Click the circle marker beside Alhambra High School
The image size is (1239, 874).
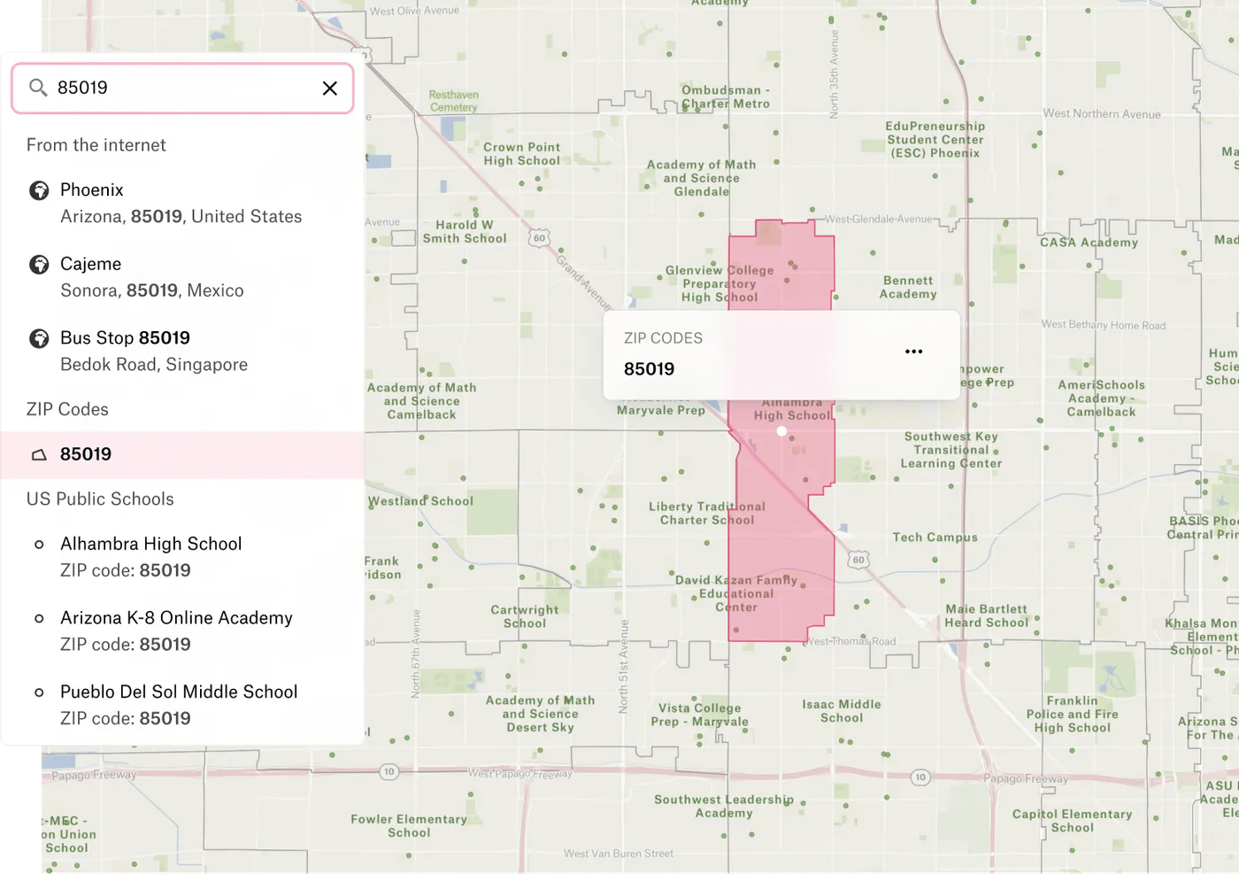[39, 545]
